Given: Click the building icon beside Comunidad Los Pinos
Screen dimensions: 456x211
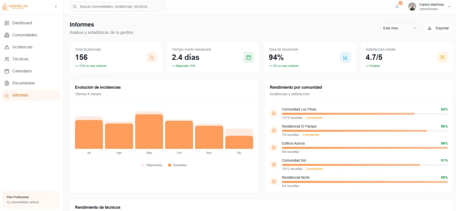Looking at the screenshot, I should (274, 113).
